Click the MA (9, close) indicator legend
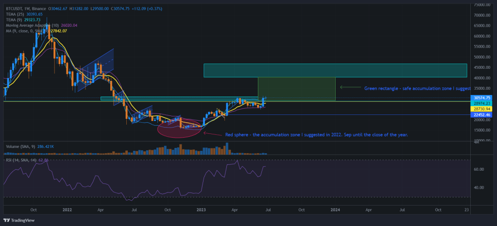Screen dimensions: 497x226 pos(24,31)
